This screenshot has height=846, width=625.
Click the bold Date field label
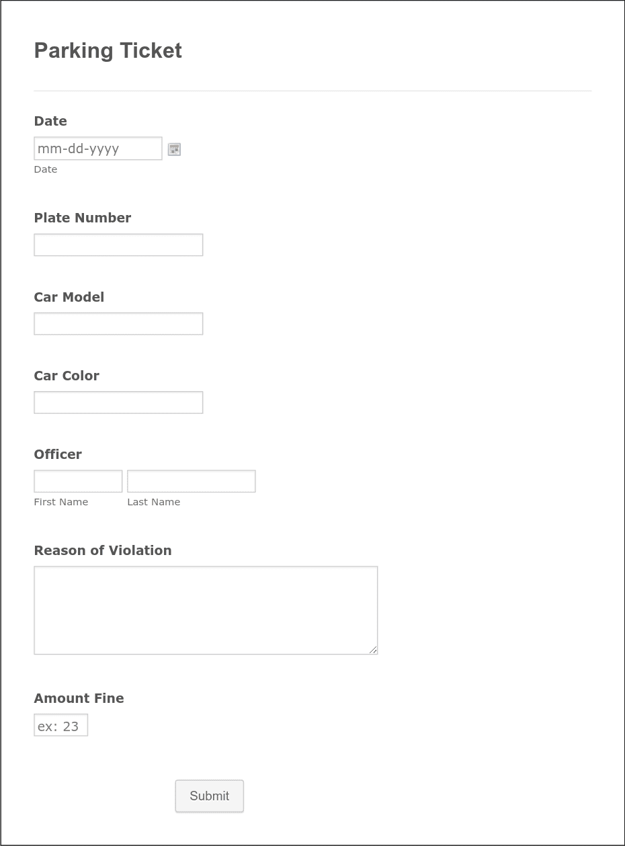[x=50, y=121]
